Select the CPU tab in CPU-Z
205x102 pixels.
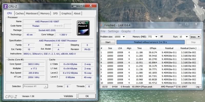(9, 13)
